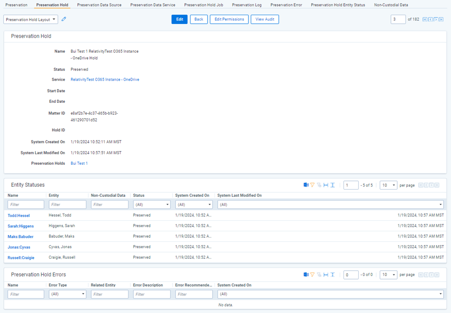Go to the previous record of 182

(x=430, y=19)
